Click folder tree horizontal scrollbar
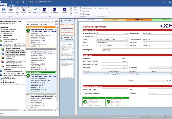This screenshot has width=172, height=119. click(9, 110)
